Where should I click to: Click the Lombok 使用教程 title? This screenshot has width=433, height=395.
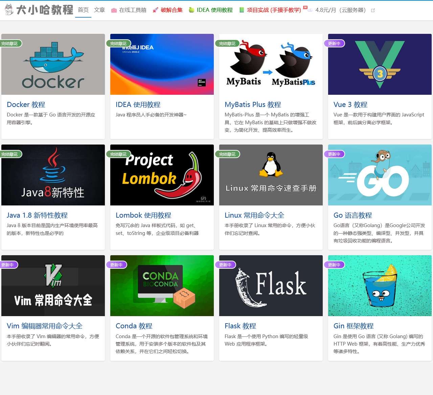tap(143, 215)
